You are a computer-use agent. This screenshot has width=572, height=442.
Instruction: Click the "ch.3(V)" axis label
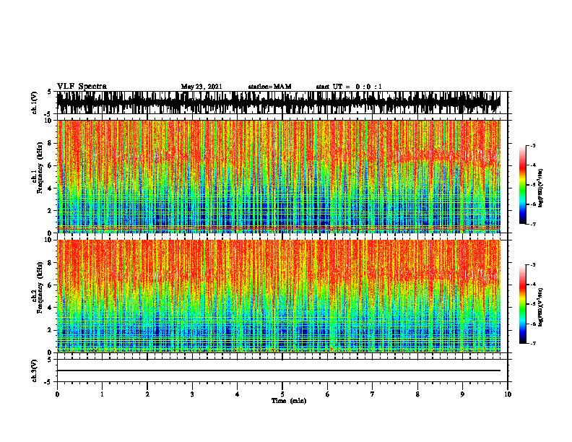pos(35,370)
